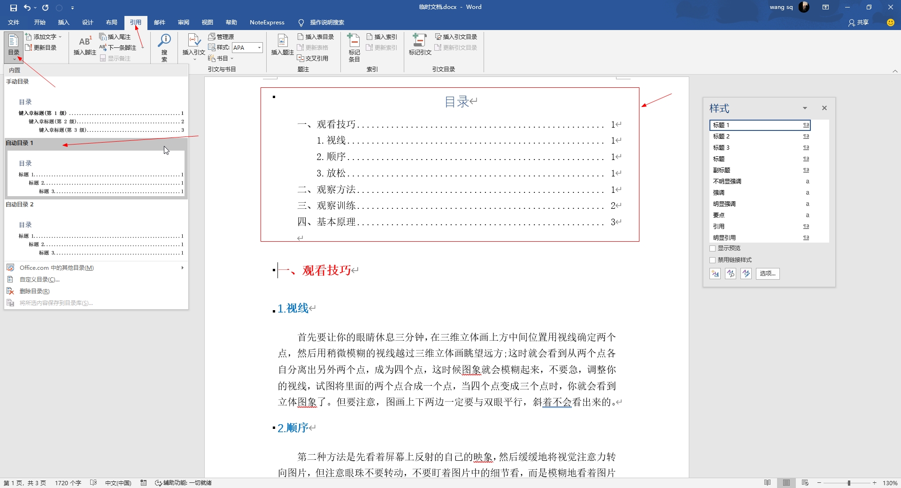Image resolution: width=901 pixels, height=488 pixels.
Task: Open the Search (搜索) tool
Action: click(x=164, y=47)
